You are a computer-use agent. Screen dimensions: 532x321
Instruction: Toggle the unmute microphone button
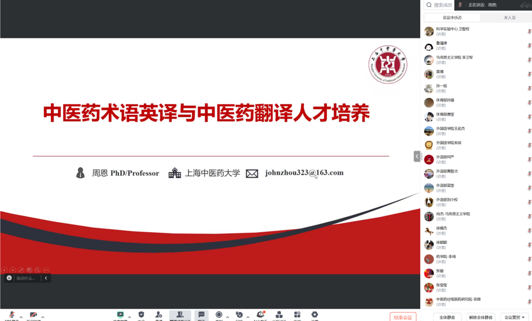click(12, 316)
